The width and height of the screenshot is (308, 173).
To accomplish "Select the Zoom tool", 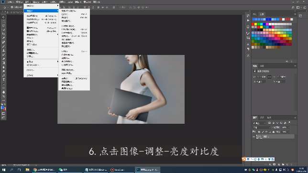I will point(3,96).
